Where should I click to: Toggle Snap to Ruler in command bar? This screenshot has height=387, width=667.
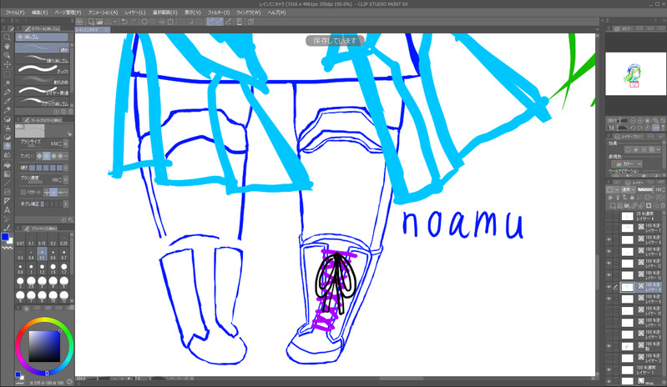(x=210, y=21)
